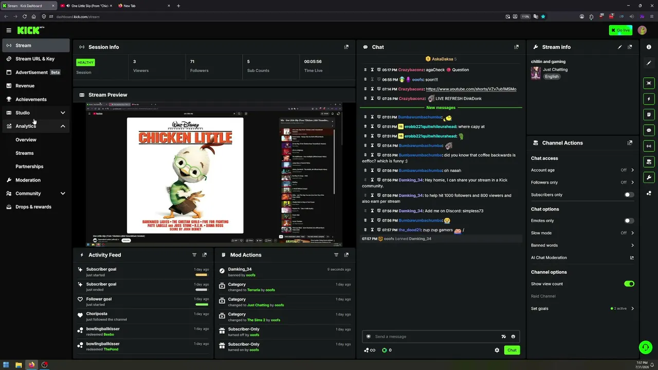Click the Go live button
658x370 pixels.
[620, 30]
